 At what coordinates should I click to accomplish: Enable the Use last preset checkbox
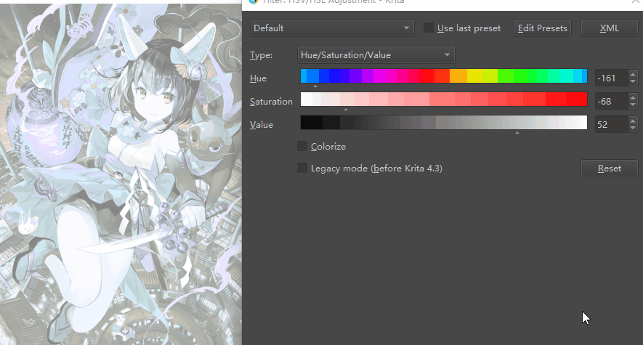pos(429,28)
